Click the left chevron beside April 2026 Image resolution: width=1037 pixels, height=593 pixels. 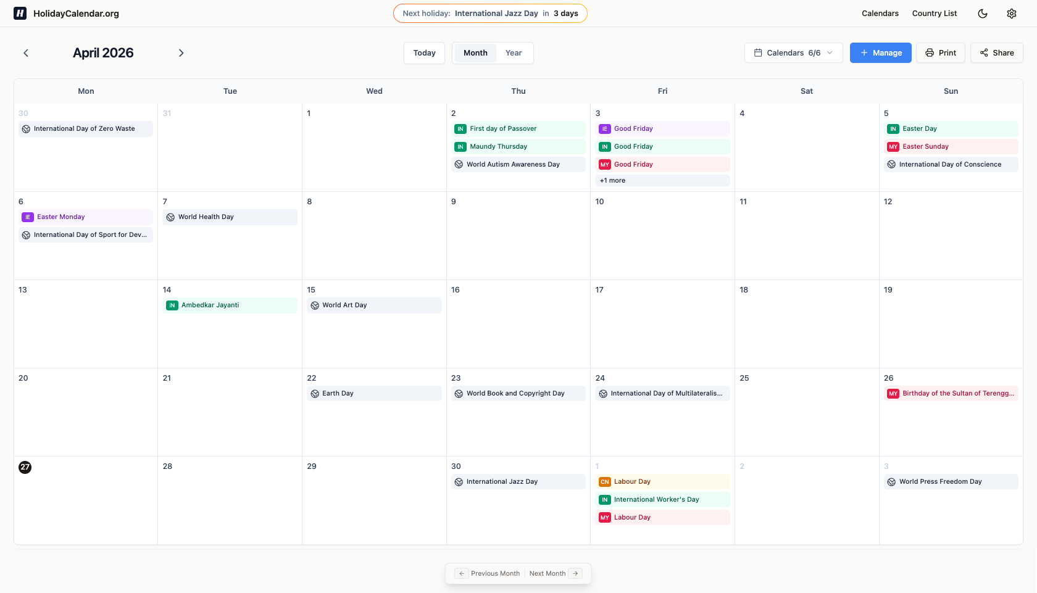[x=26, y=53]
